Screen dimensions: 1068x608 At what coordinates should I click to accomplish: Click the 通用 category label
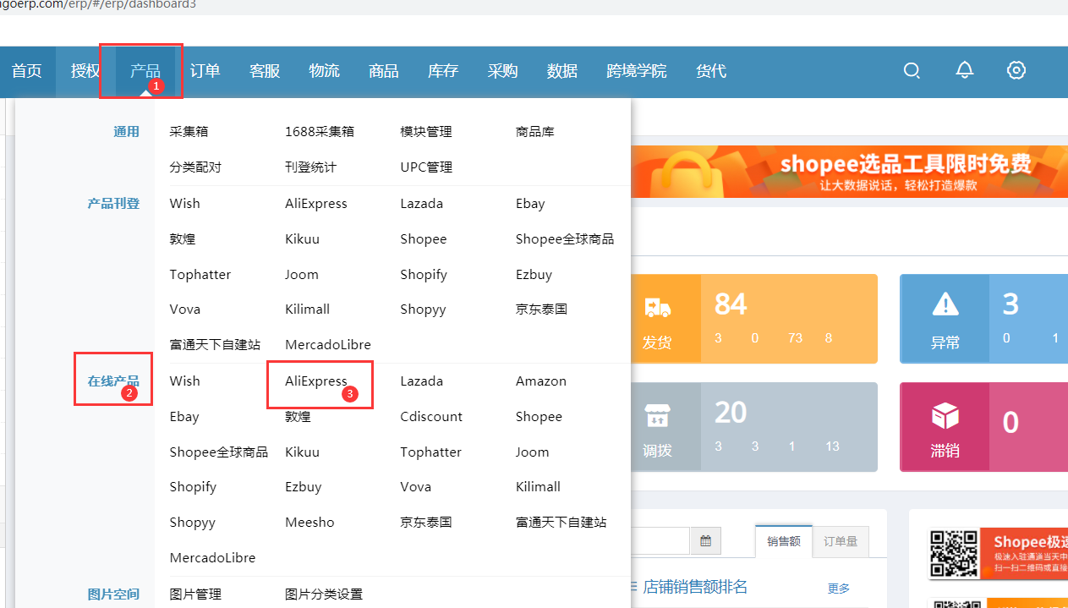point(126,132)
